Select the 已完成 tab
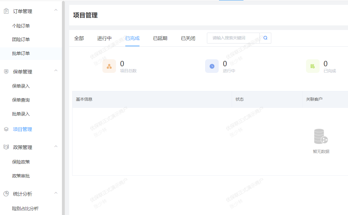Screen dimensions: 348x215 [x=132, y=38]
